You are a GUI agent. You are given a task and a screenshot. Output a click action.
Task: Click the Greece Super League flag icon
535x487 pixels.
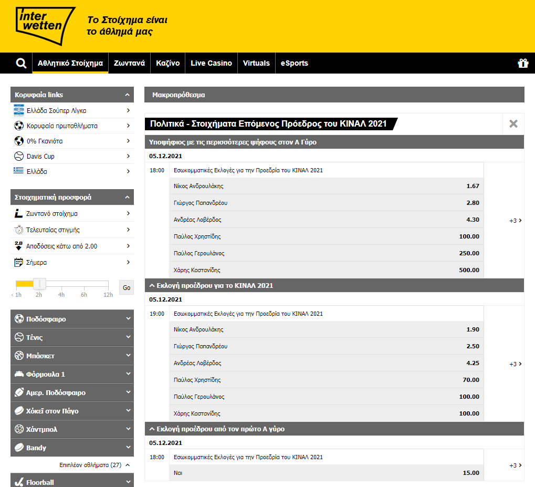point(19,111)
